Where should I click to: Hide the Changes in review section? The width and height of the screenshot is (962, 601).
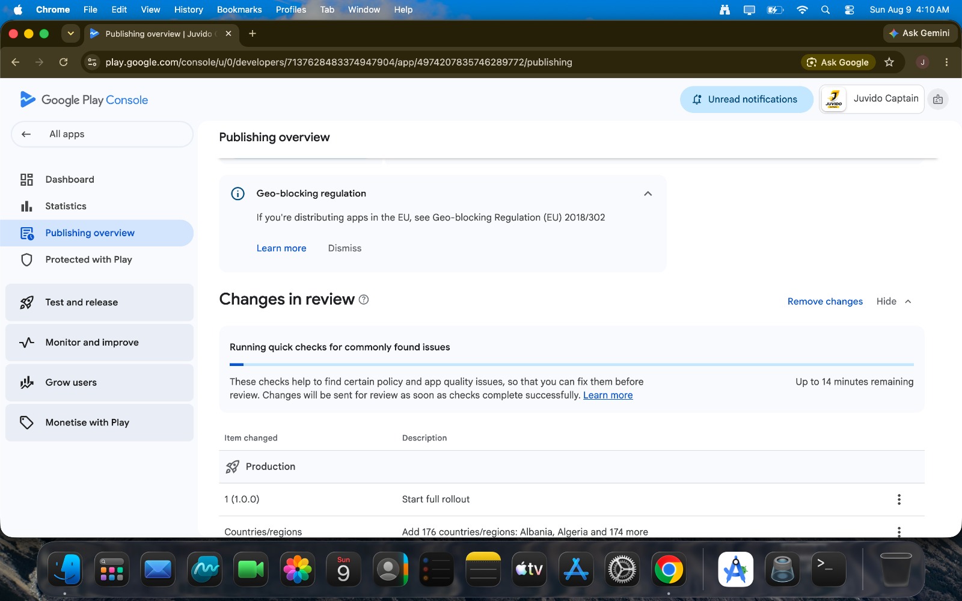click(894, 302)
